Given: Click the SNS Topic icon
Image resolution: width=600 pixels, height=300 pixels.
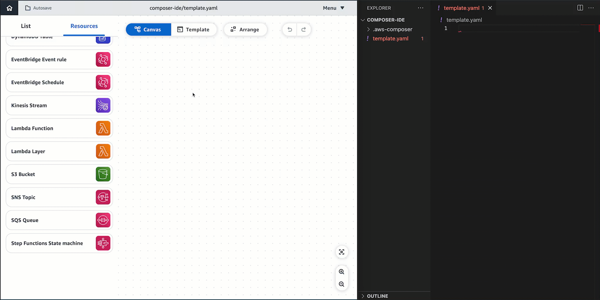Looking at the screenshot, I should 103,197.
